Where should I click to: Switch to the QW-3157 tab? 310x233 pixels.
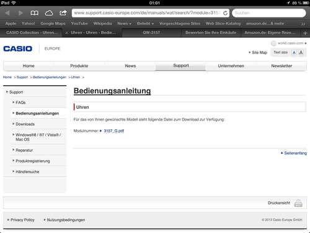tap(151, 33)
